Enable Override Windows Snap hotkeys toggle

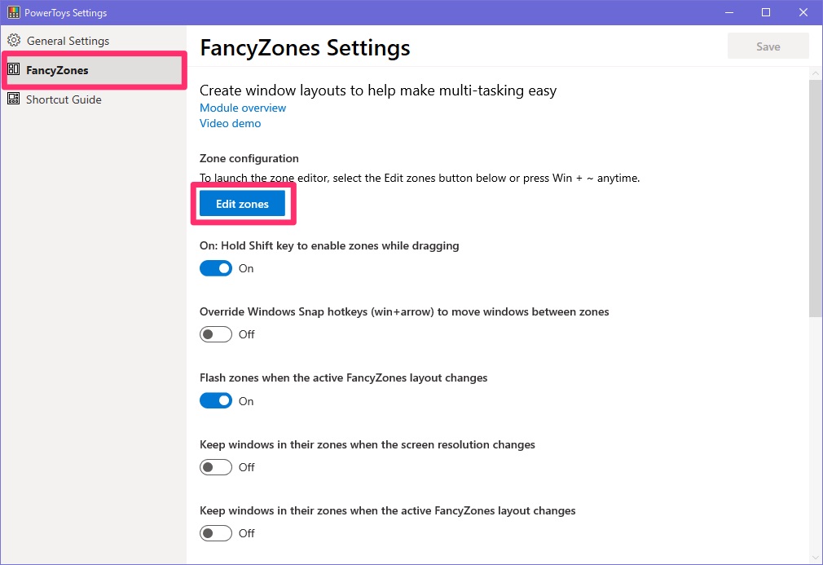click(x=216, y=334)
